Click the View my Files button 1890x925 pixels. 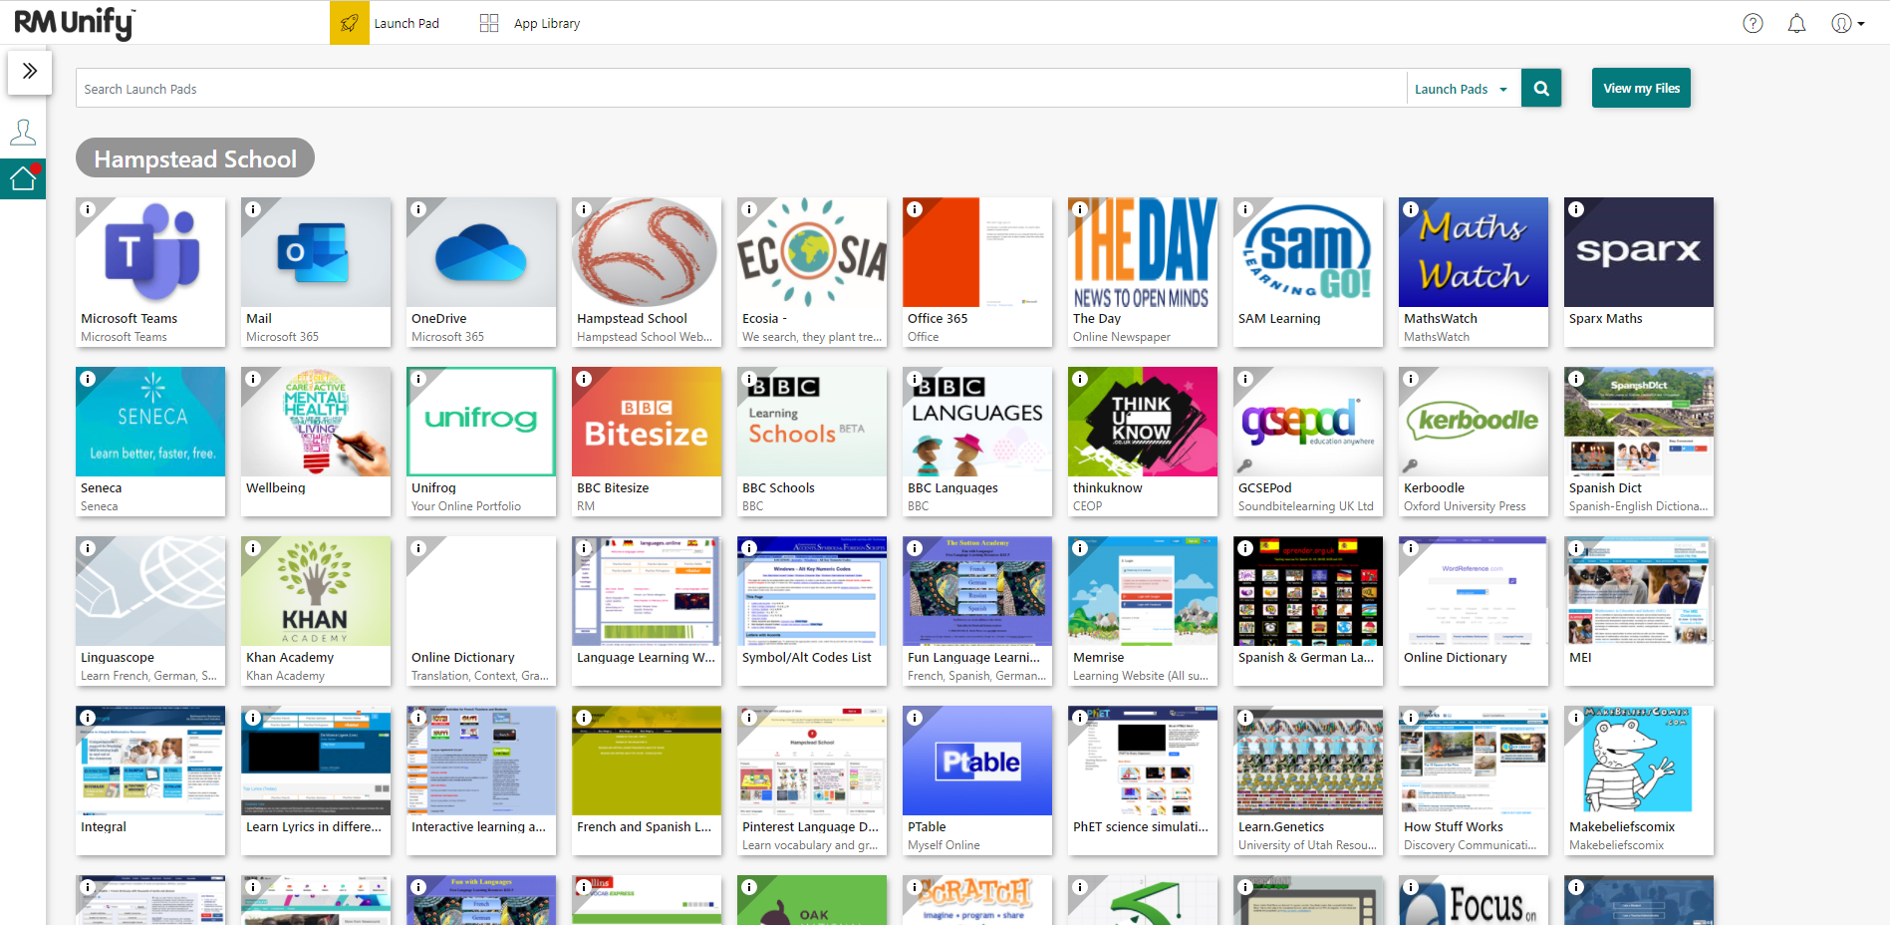[1640, 88]
